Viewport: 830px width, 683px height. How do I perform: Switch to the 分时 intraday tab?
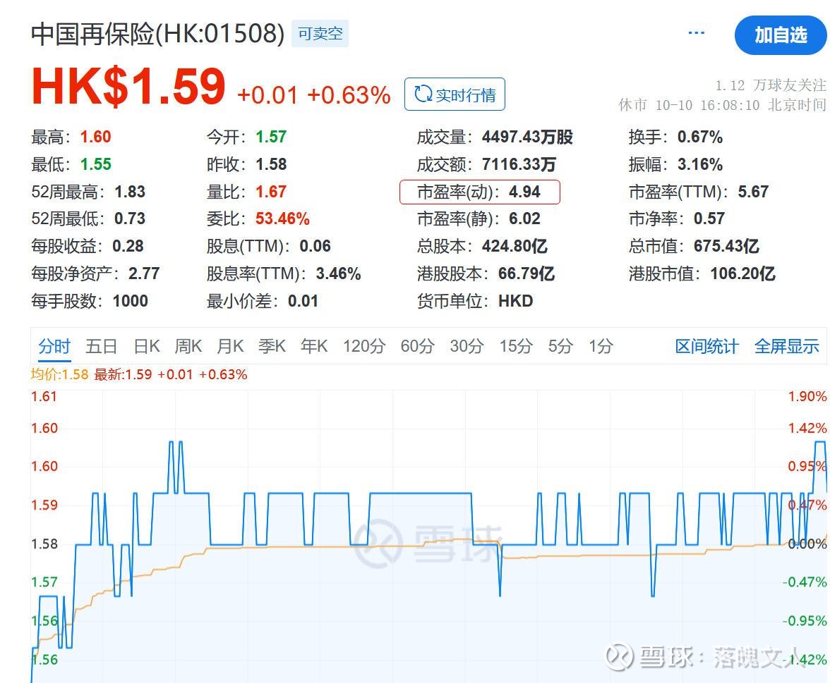tap(54, 346)
